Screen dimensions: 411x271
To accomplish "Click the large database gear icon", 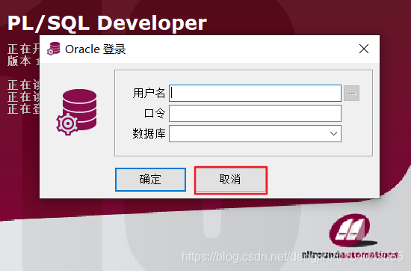I will tap(76, 112).
